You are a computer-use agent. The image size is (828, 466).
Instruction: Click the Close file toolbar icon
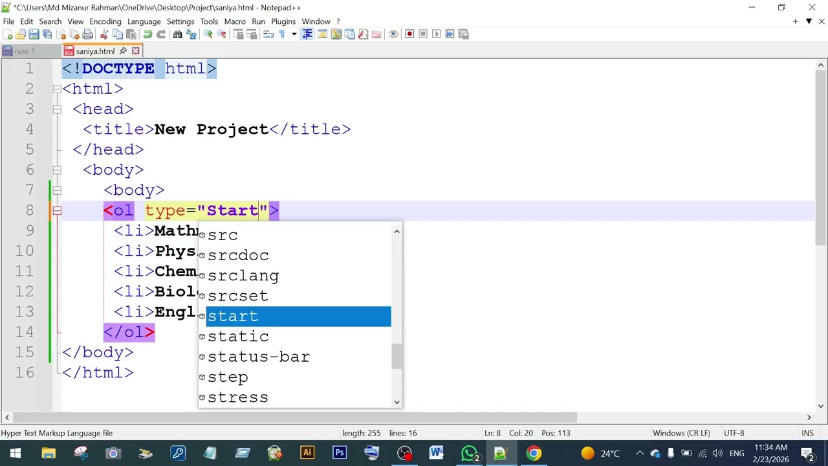[x=61, y=34]
